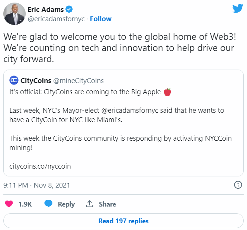This screenshot has width=247, height=230.
Task: Click the Reply label
Action: click(66, 204)
